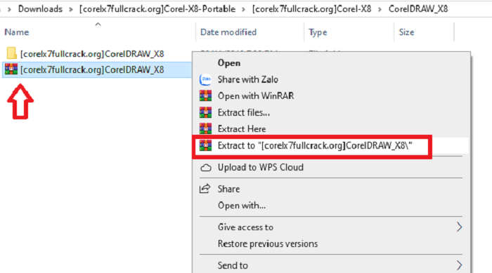The height and width of the screenshot is (273, 492).
Task: Sort by the Size column header
Action: click(406, 32)
